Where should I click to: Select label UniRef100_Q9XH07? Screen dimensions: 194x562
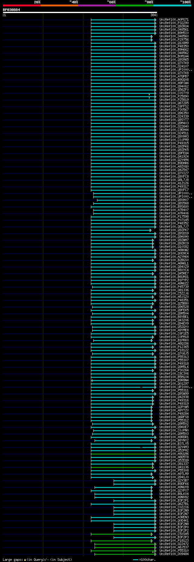click(174, 200)
